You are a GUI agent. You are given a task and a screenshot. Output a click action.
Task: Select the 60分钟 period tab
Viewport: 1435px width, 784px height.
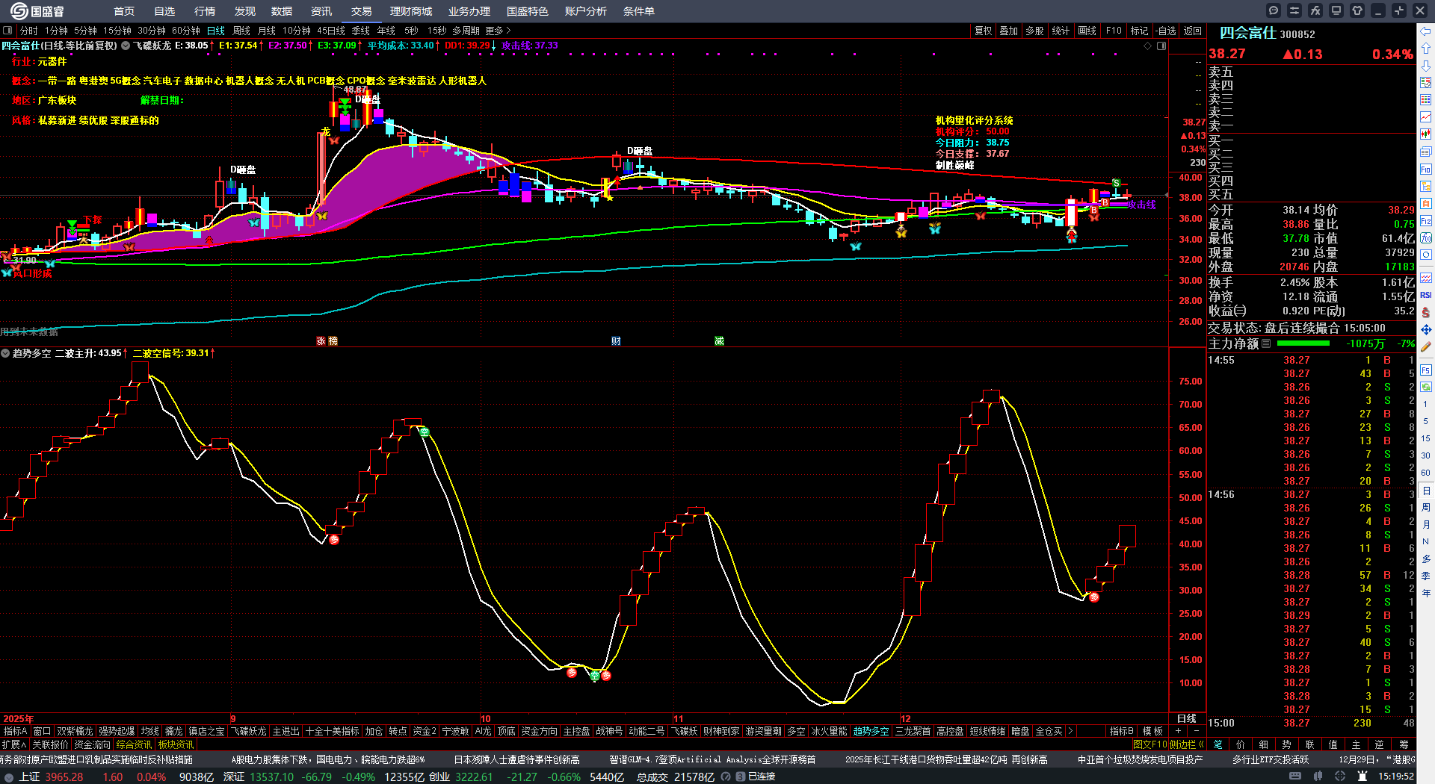(x=186, y=31)
